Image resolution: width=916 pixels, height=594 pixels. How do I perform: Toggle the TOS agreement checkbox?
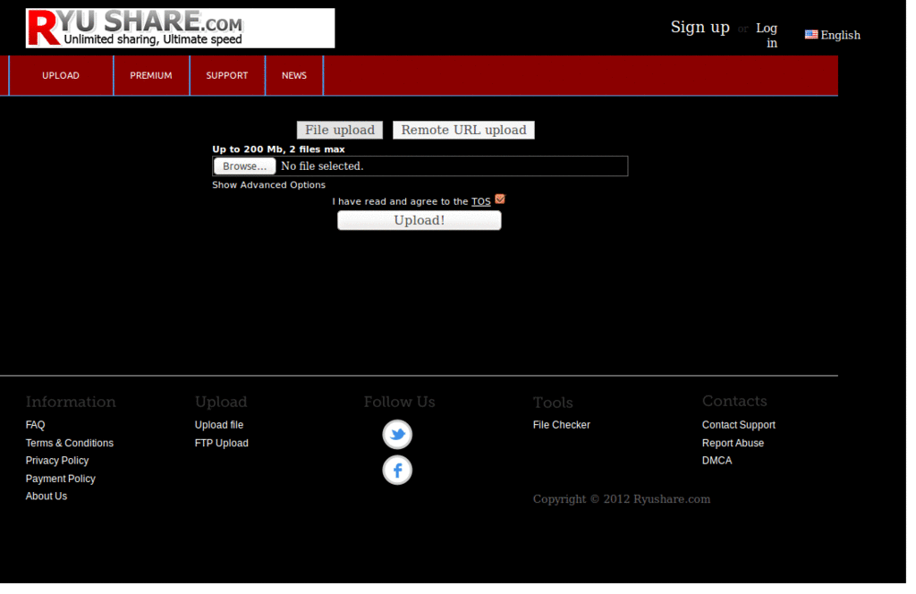coord(500,199)
